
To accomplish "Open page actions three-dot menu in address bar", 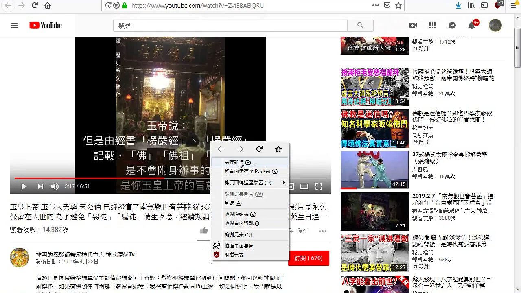I will coord(376,5).
